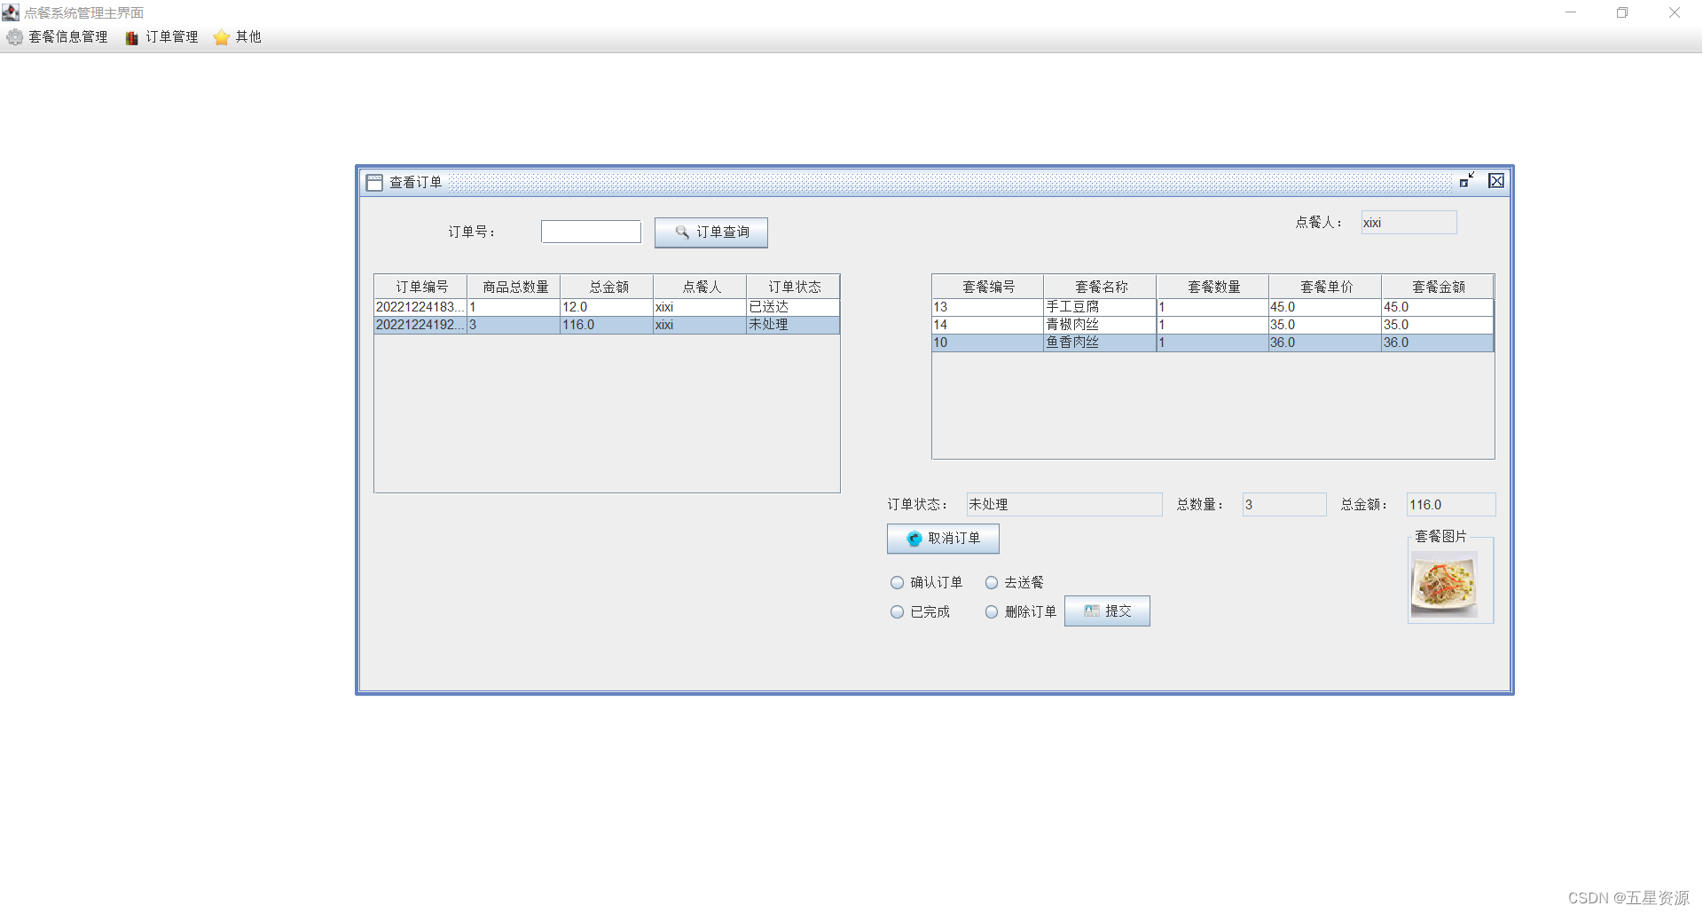Click the 套餐数量 column header
Viewport: 1703px width, 914px height.
[1213, 287]
